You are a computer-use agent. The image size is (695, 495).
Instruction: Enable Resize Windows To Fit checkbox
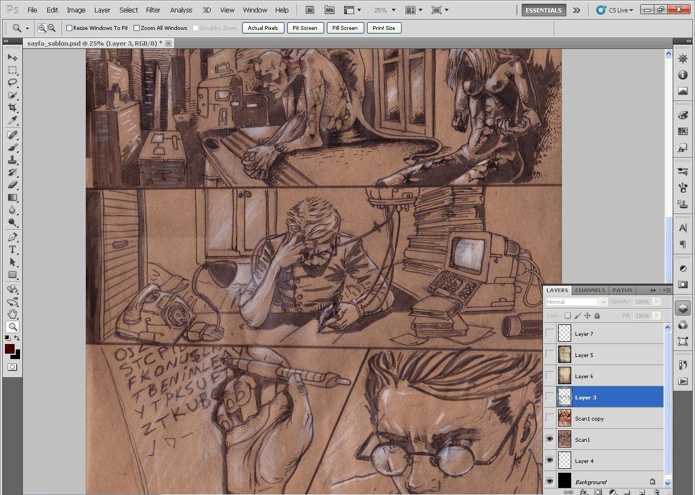[x=69, y=28]
